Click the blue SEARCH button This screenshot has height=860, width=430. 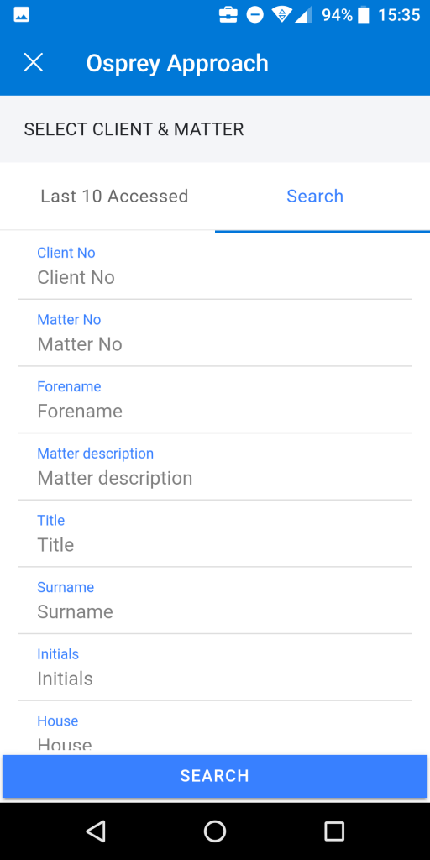[x=215, y=775]
